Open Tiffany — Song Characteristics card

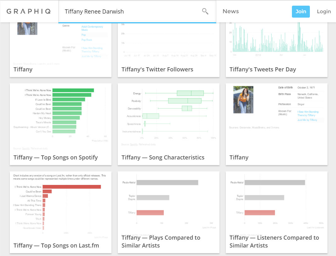(x=163, y=158)
